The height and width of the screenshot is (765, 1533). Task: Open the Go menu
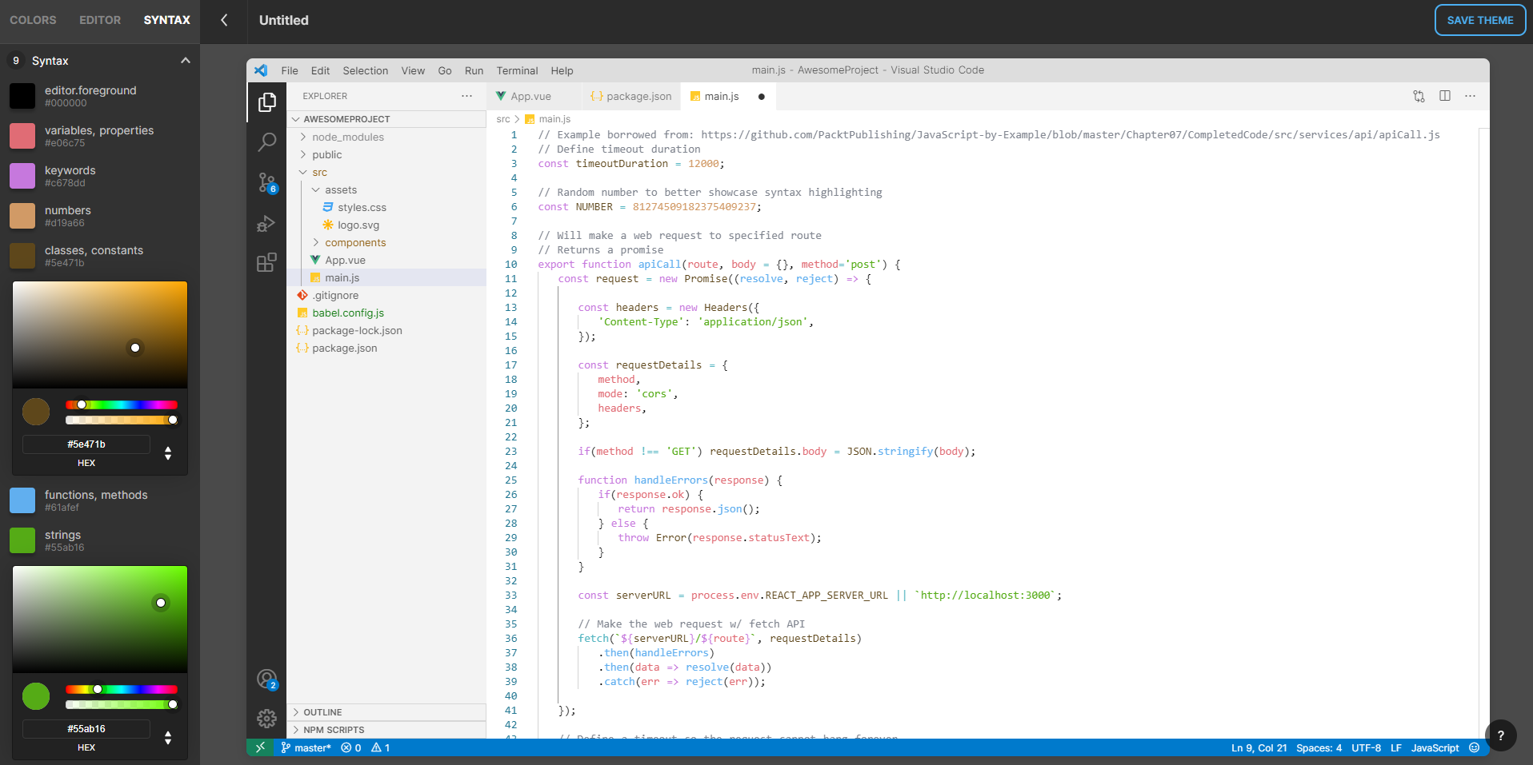tap(445, 70)
